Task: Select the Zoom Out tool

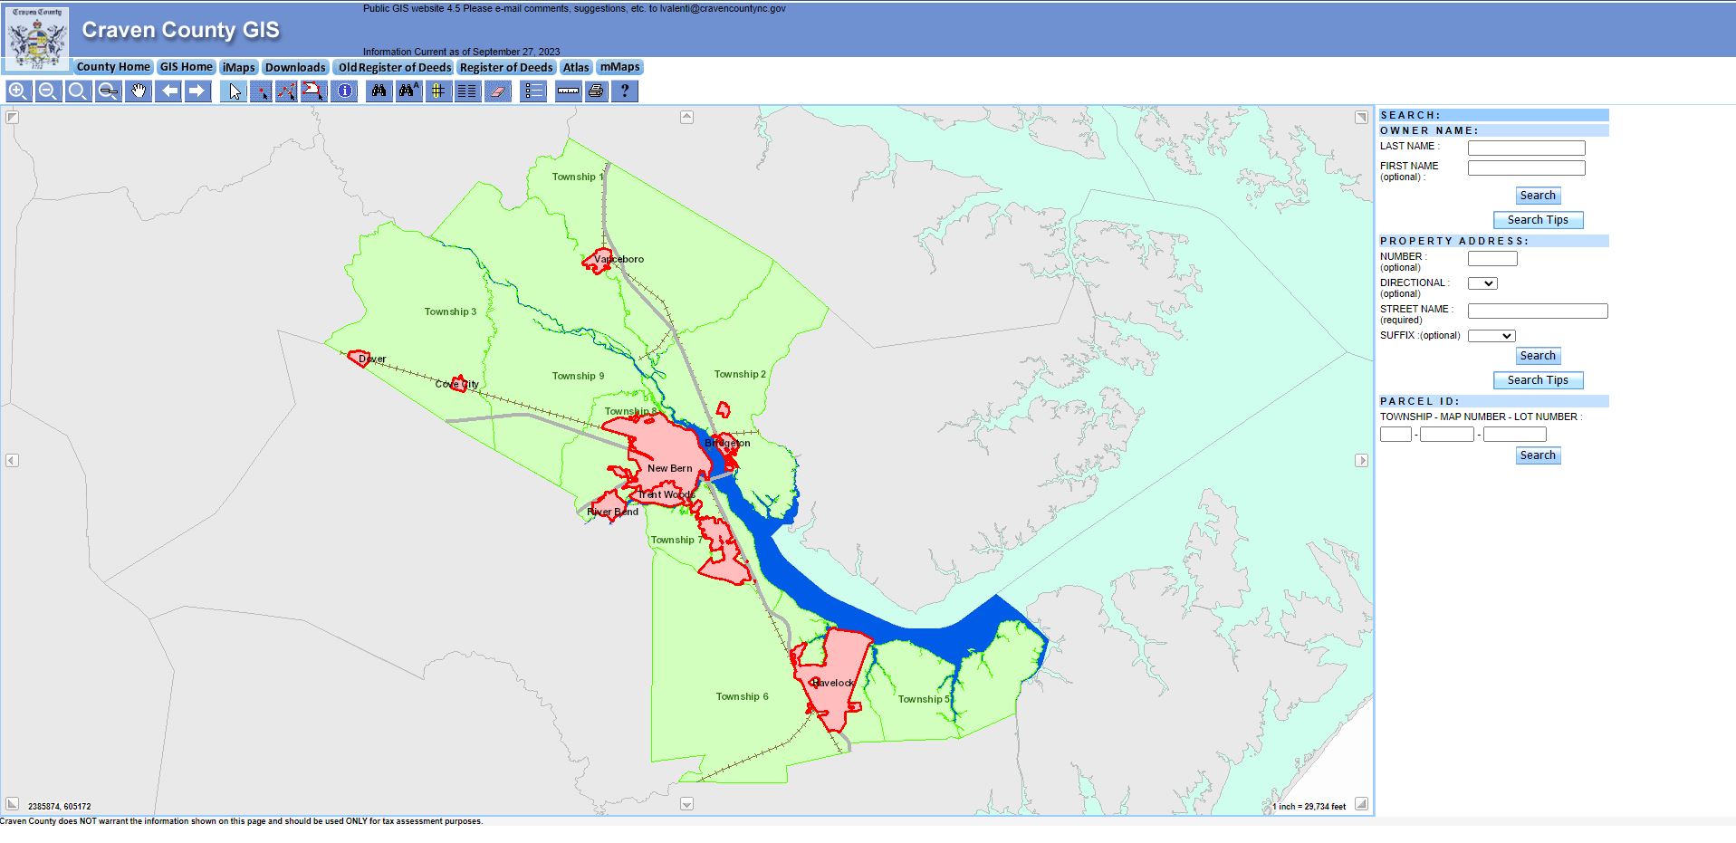Action: 48,91
